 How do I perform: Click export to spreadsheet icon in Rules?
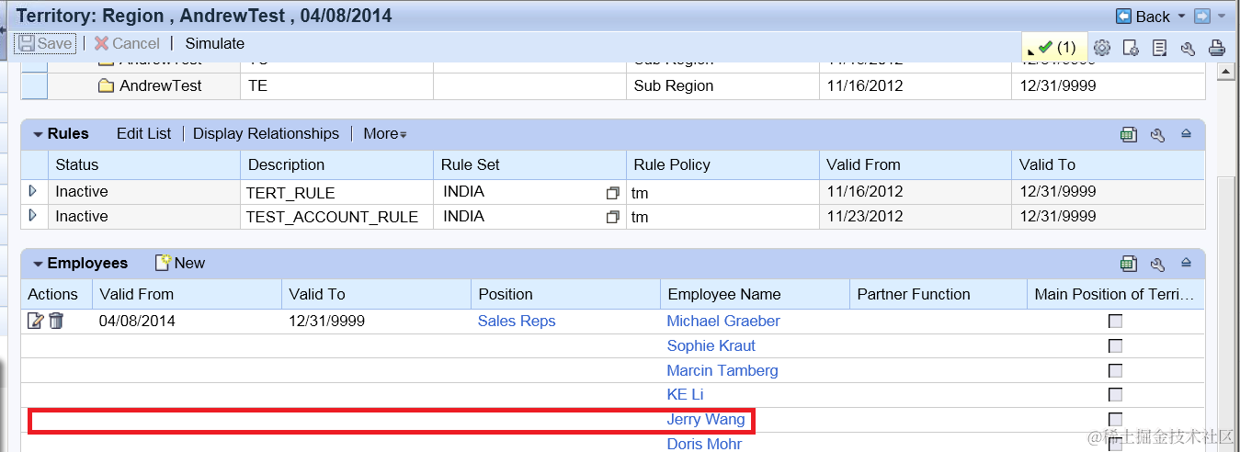[1129, 134]
